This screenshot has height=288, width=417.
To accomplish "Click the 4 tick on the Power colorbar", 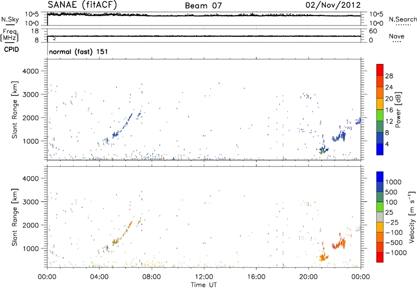I will 387,144.
